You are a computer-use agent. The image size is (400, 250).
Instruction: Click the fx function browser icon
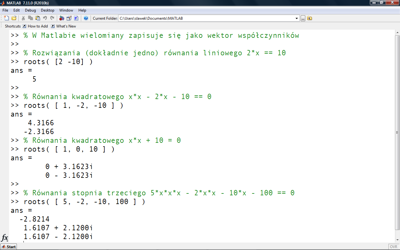(x=5, y=237)
